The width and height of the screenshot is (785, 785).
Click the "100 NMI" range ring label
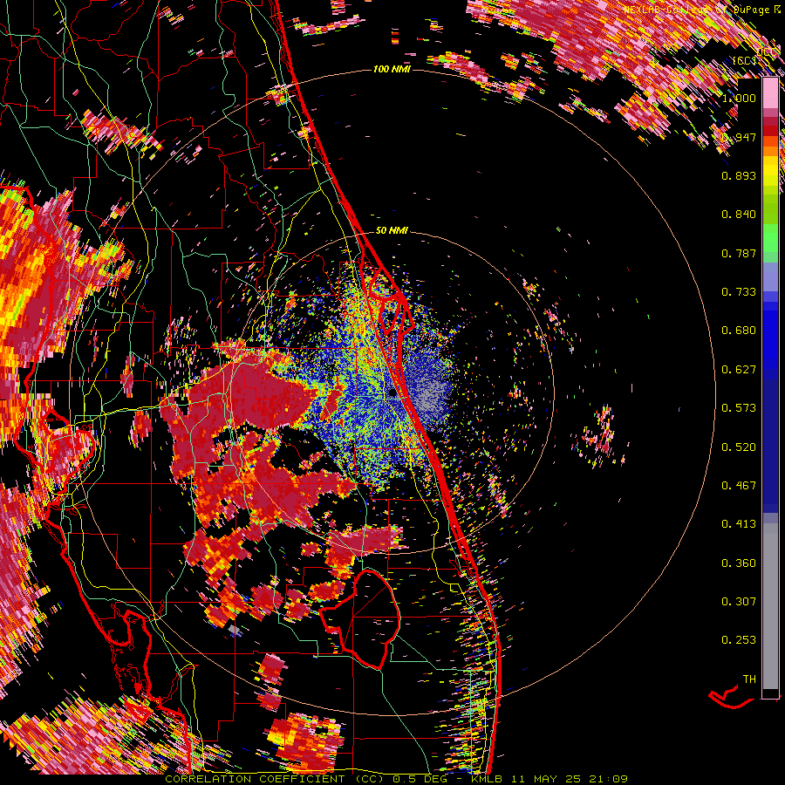pos(392,69)
